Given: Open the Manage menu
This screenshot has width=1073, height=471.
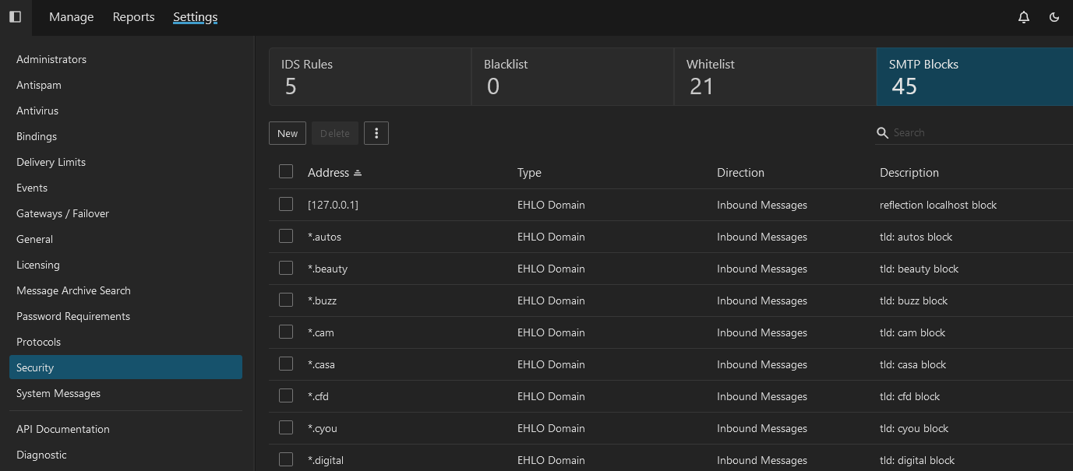Looking at the screenshot, I should click(x=71, y=17).
